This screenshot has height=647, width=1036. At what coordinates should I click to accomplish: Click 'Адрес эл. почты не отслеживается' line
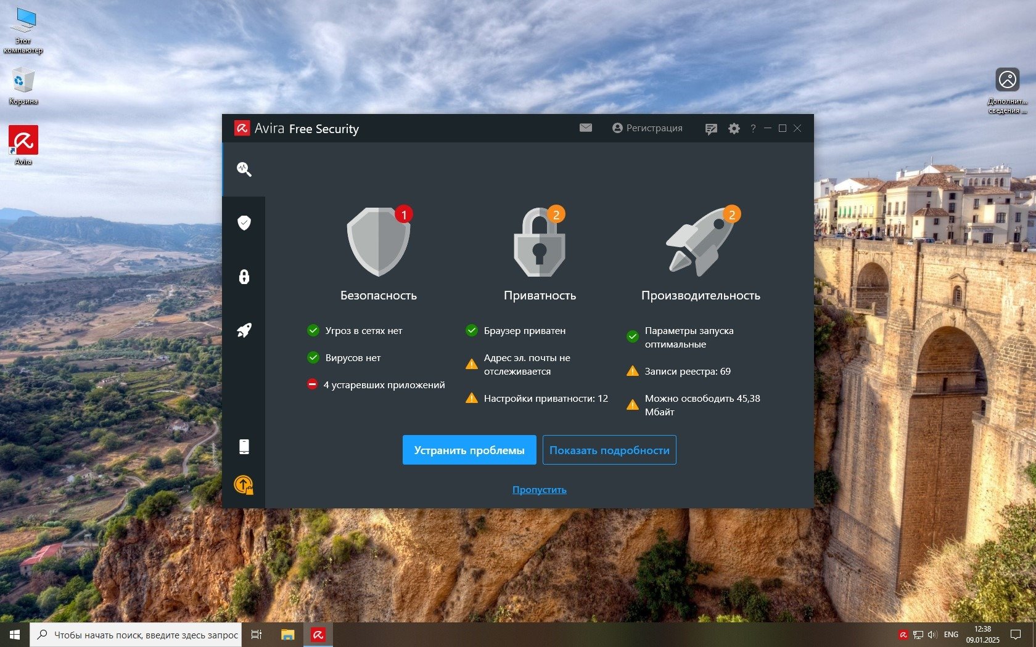pyautogui.click(x=518, y=365)
